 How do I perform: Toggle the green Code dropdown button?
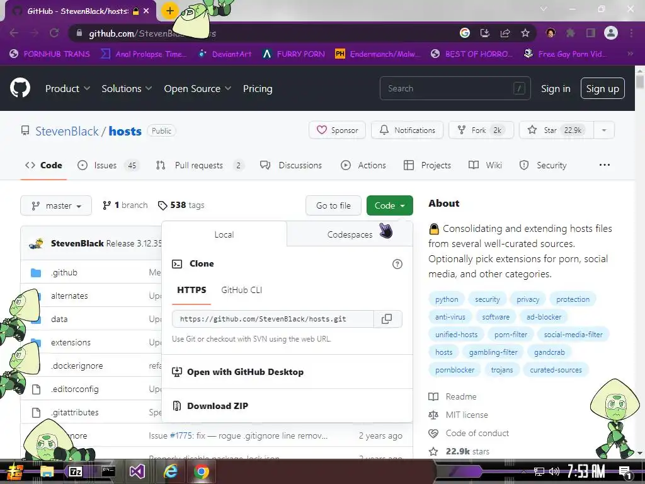389,205
